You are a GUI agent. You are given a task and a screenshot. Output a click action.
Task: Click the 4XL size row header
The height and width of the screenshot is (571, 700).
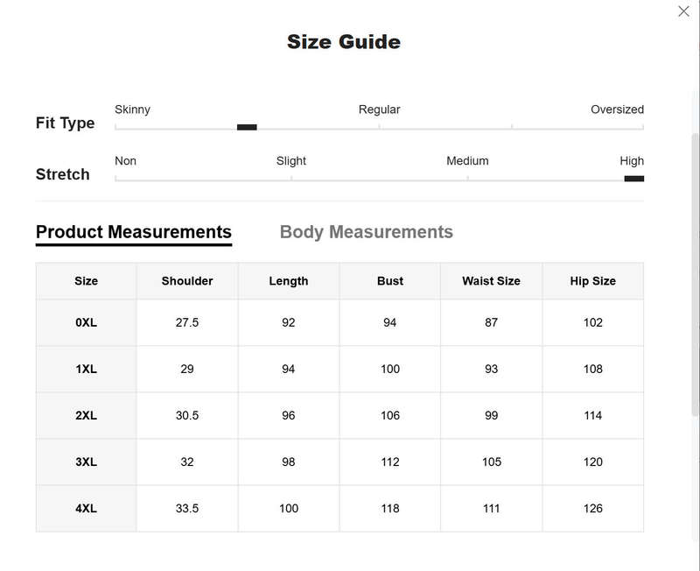[x=86, y=509]
